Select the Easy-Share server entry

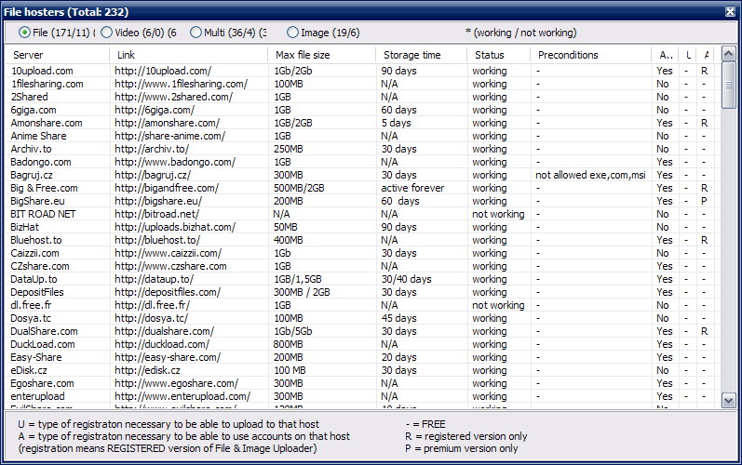[36, 357]
